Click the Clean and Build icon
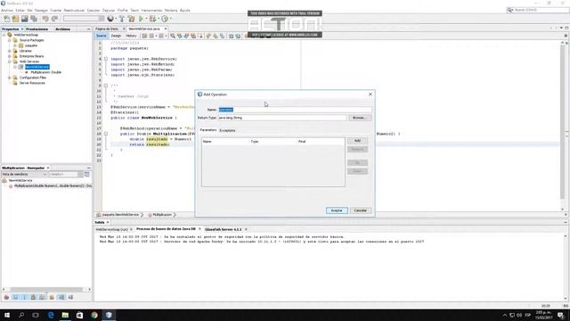 [131, 19]
